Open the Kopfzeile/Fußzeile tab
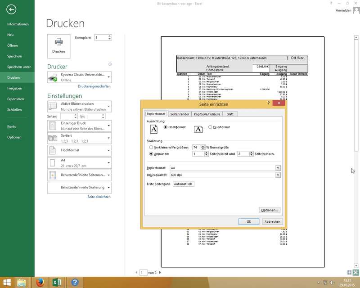This screenshot has height=288, width=360. click(x=207, y=114)
